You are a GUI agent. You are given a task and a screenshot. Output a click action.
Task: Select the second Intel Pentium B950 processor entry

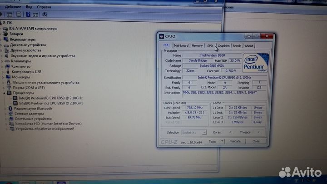[x=51, y=103]
